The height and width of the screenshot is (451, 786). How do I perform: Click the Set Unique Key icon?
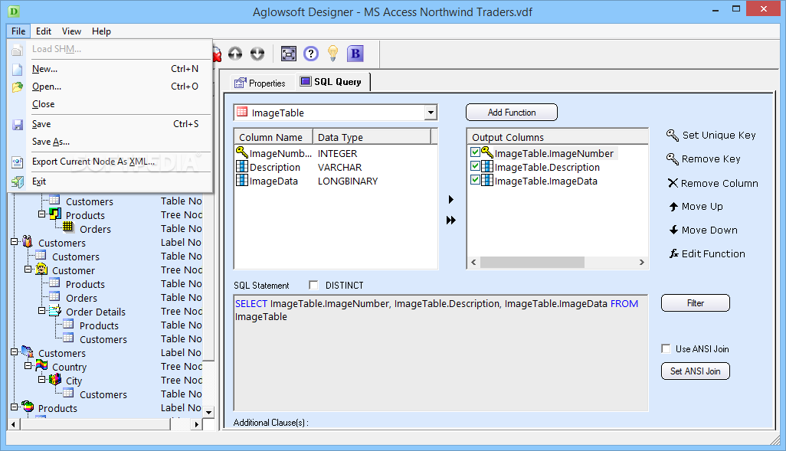672,136
